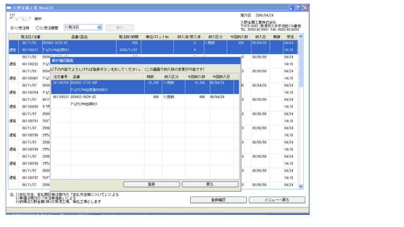This screenshot has height=227, width=404.
Task: Close the WebEDI window
Action: point(305,8)
